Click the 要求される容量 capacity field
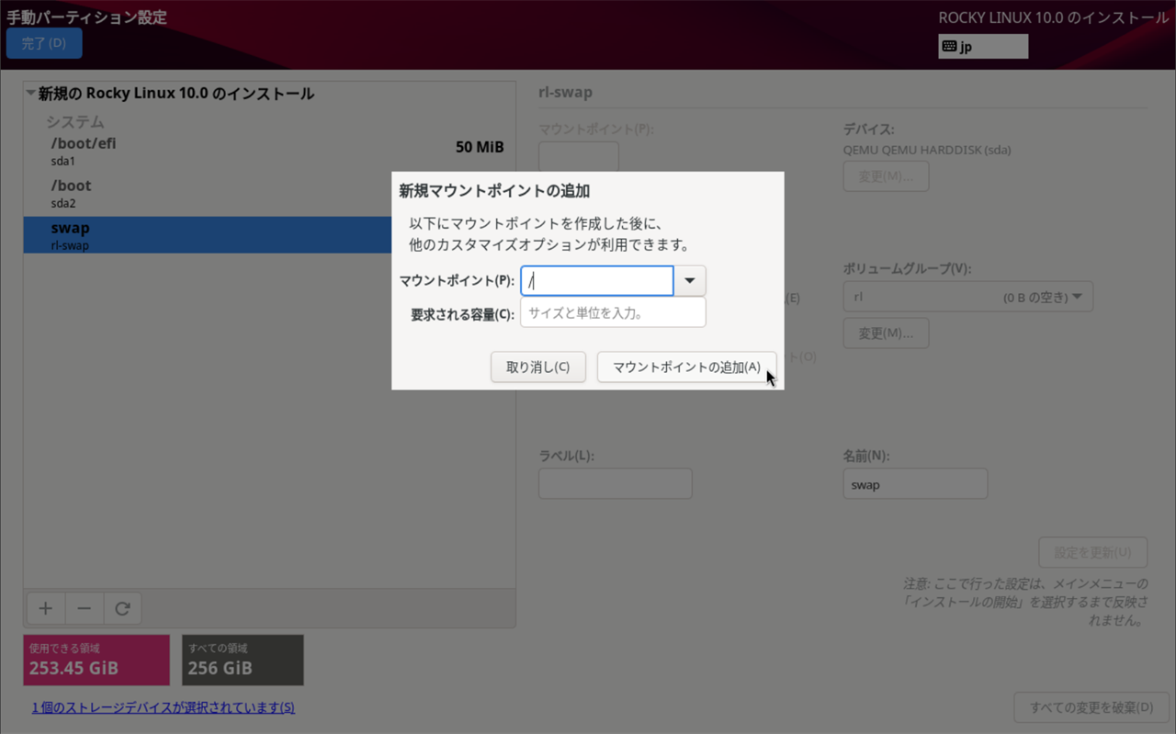Screen dimensions: 1176x734 pos(613,311)
